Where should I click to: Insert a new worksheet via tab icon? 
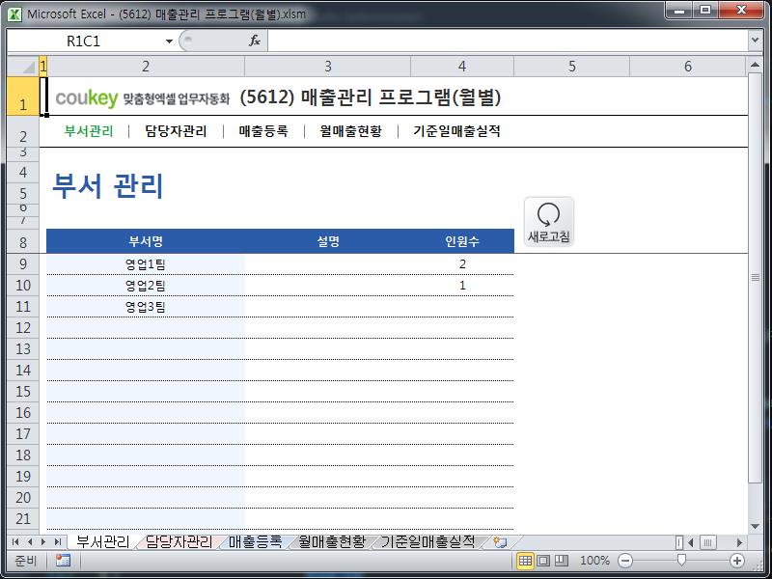point(500,542)
